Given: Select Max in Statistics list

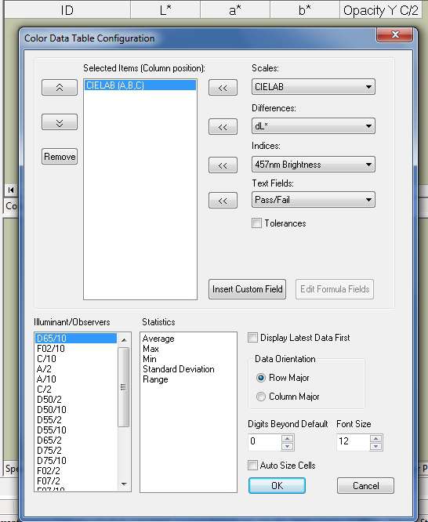Looking at the screenshot, I should pyautogui.click(x=188, y=349).
